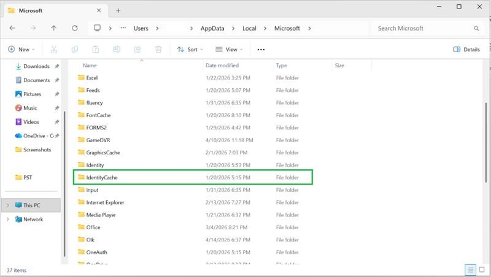Screen dimensions: 491x277
Task: Select the Microsoft tab title
Action: point(31,10)
